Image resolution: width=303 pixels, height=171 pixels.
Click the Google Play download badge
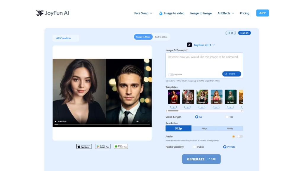point(103,146)
